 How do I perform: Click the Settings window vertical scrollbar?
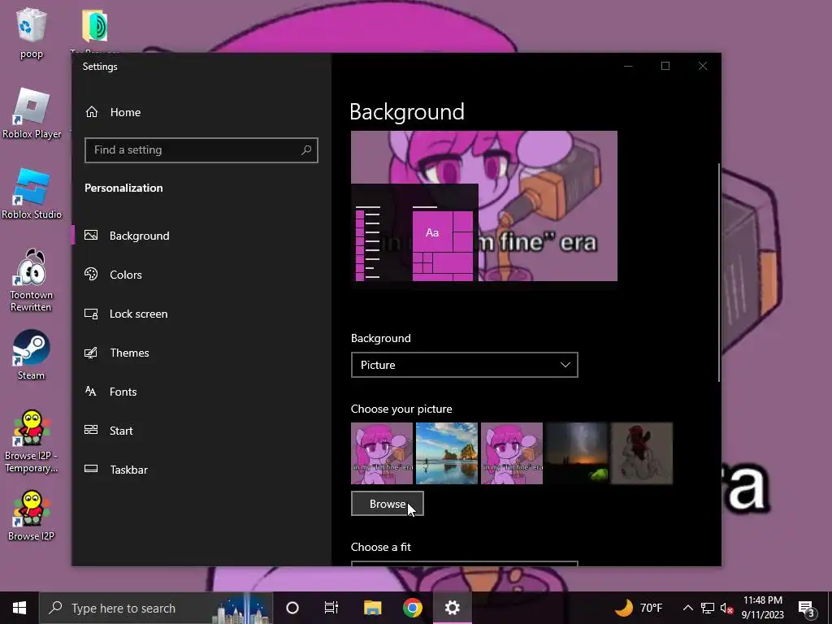pyautogui.click(x=719, y=272)
